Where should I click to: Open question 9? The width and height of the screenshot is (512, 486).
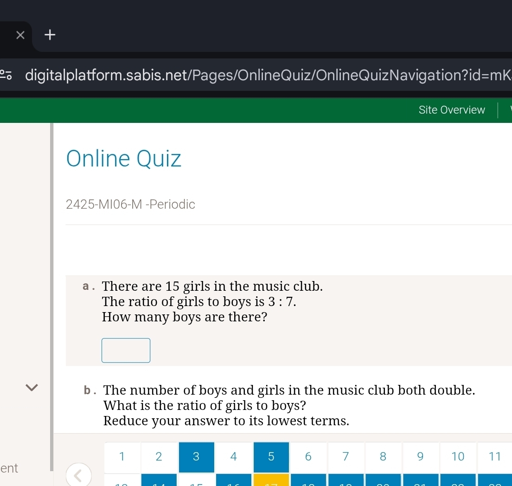pos(420,457)
